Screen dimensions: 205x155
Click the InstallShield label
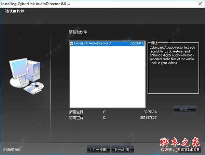click(12, 149)
